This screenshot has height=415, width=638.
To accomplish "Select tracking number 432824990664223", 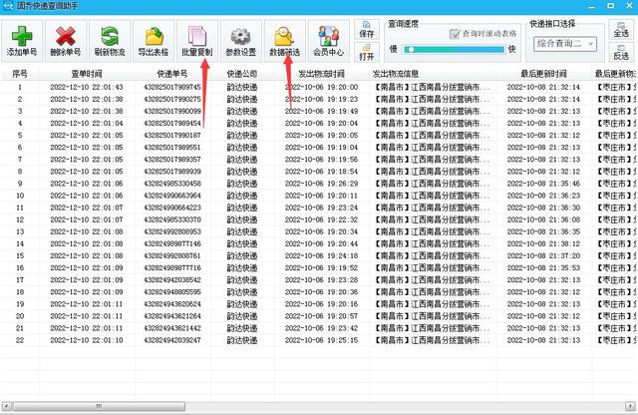I will coord(172,207).
